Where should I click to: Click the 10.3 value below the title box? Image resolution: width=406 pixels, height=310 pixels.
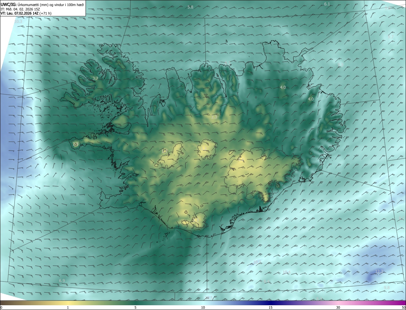pyautogui.click(x=18, y=21)
